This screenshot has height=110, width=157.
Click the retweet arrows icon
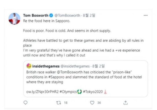pos(59,103)
